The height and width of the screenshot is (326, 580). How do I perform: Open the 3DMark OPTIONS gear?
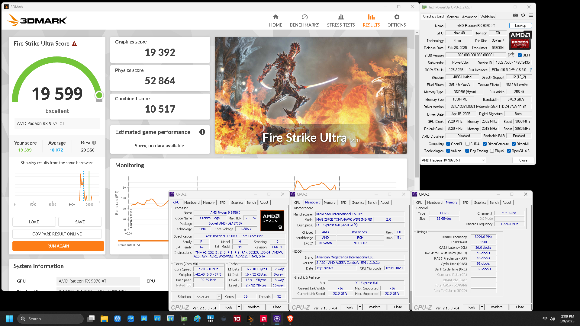[397, 21]
